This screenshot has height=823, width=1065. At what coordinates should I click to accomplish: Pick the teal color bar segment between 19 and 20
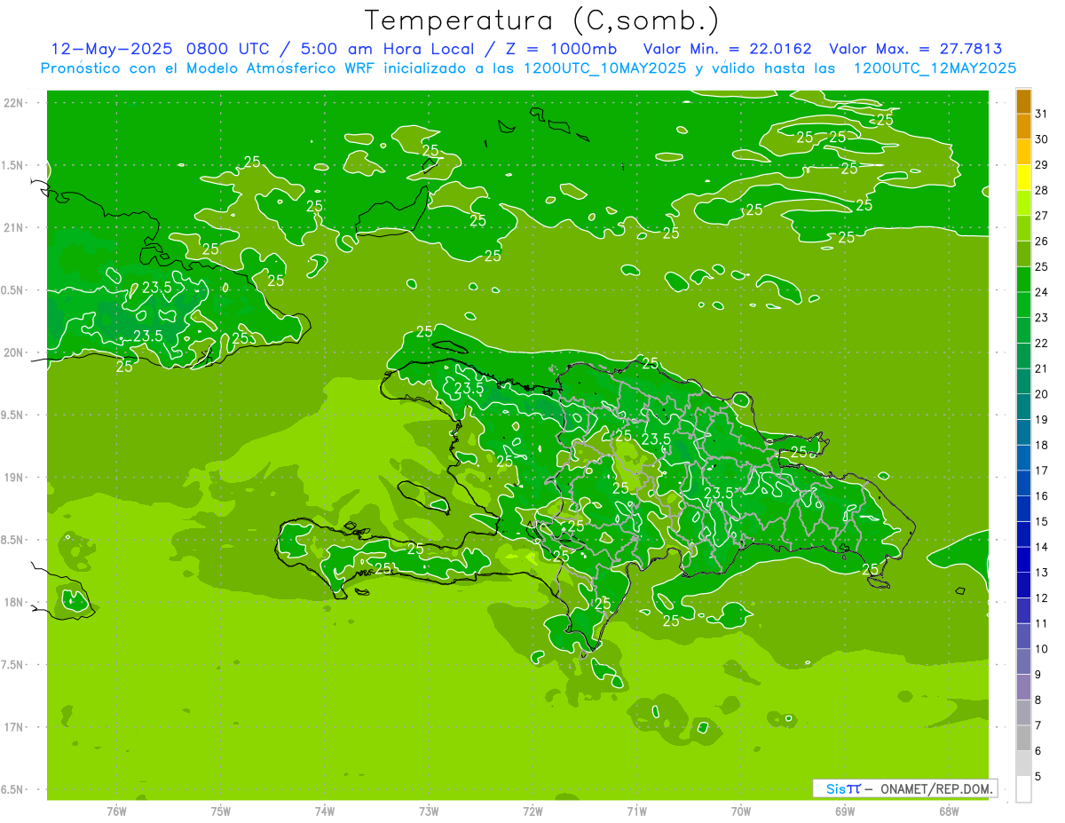pyautogui.click(x=1023, y=407)
